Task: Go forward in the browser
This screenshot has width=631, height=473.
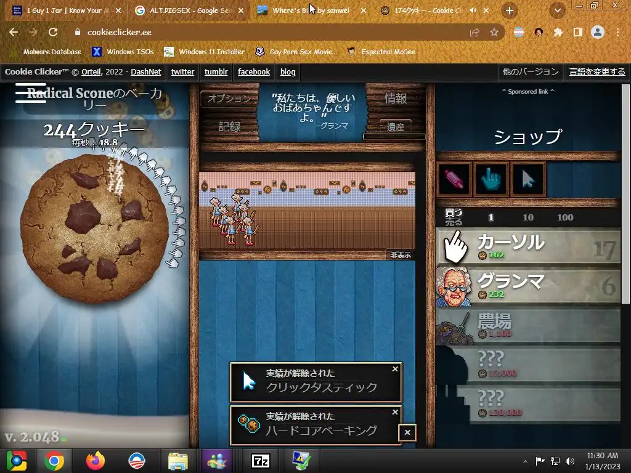Action: pyautogui.click(x=33, y=32)
